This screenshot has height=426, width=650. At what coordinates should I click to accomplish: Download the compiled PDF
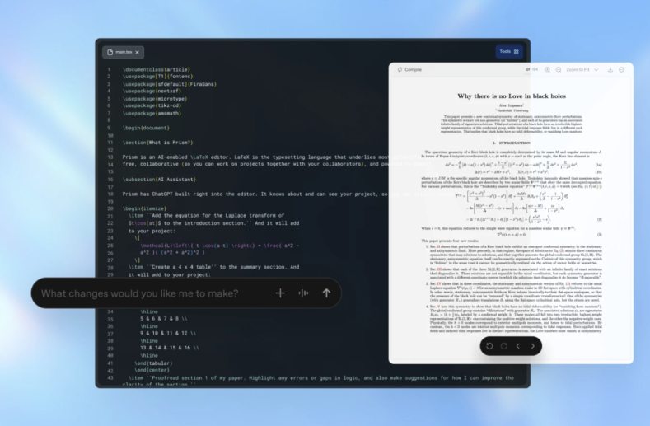610,70
